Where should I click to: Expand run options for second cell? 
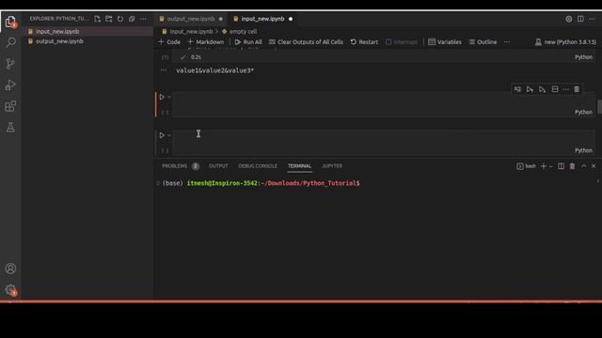click(169, 135)
